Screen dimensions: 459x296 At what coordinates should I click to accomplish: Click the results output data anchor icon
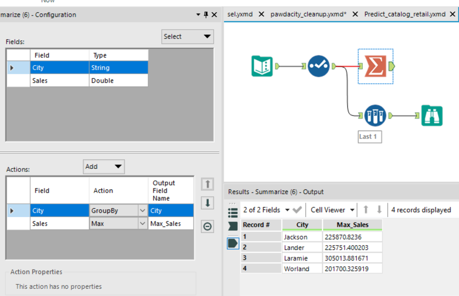click(233, 243)
